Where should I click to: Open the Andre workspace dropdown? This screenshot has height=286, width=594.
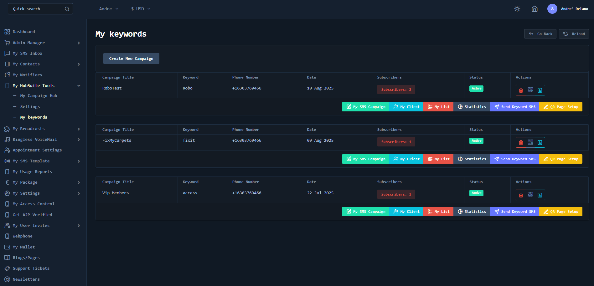(x=108, y=8)
